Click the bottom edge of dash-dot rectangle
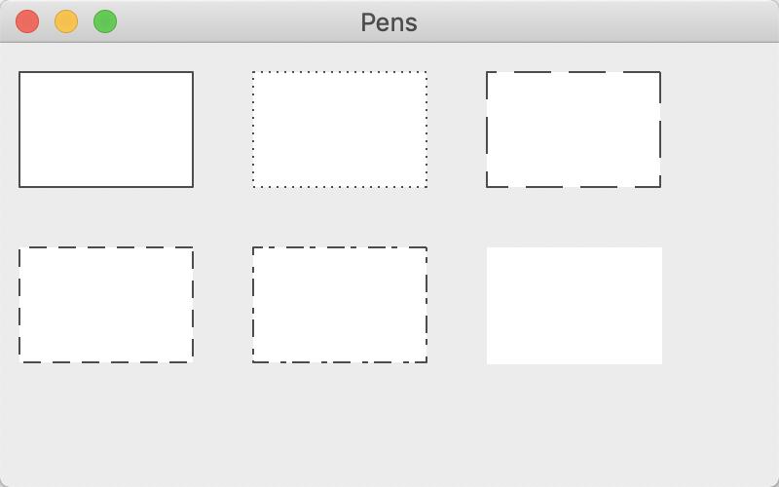Image resolution: width=779 pixels, height=487 pixels. 340,361
